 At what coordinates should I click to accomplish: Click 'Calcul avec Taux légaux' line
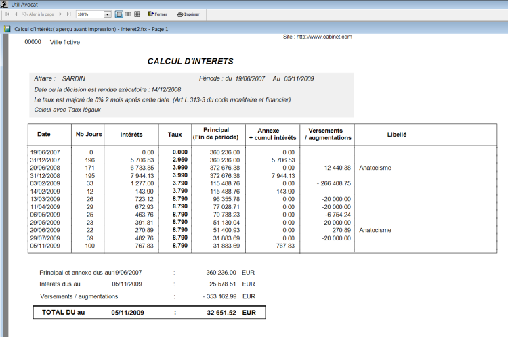(x=67, y=110)
